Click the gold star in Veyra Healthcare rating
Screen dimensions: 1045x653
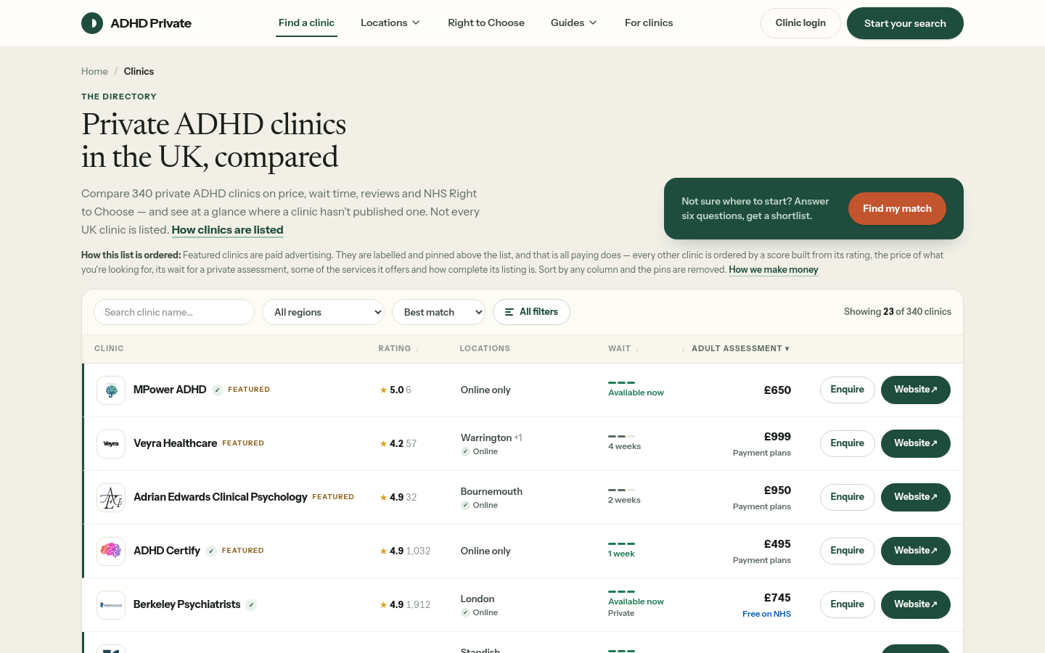click(x=383, y=444)
